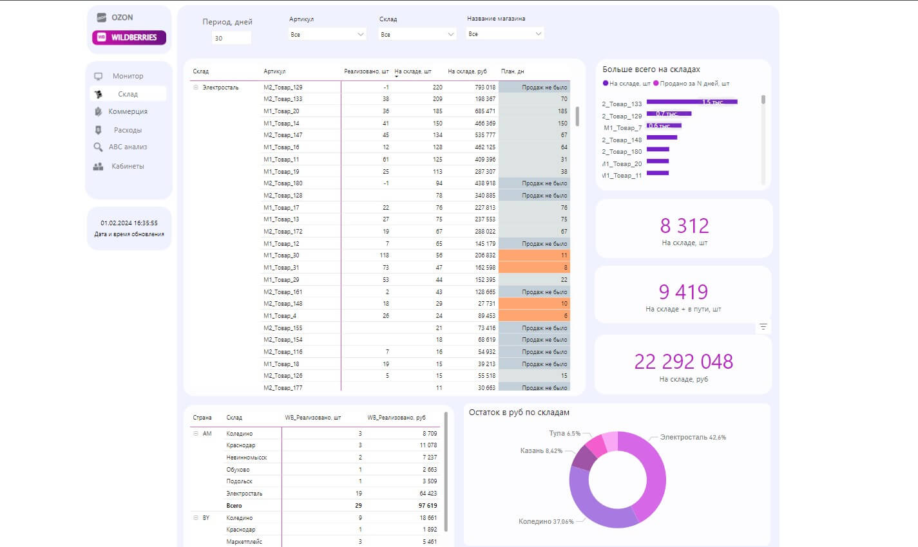Click WB_Реализовано, руб column header
The image size is (918, 547).
click(396, 418)
